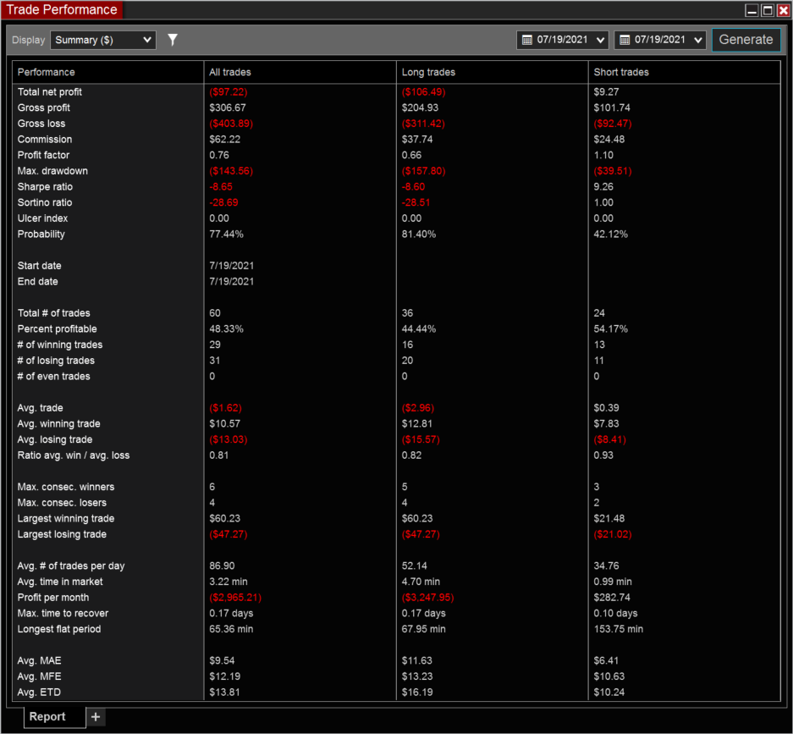Click the $9.54 Avg. MAE value
793x734 pixels.
(x=222, y=660)
